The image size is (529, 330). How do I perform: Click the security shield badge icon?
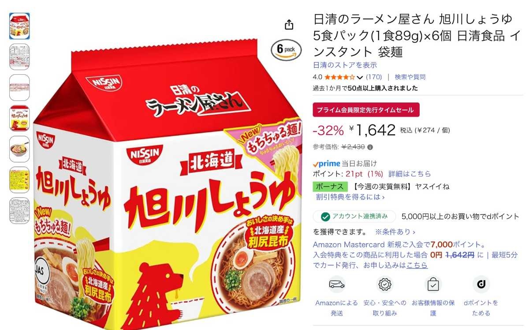tap(385, 284)
